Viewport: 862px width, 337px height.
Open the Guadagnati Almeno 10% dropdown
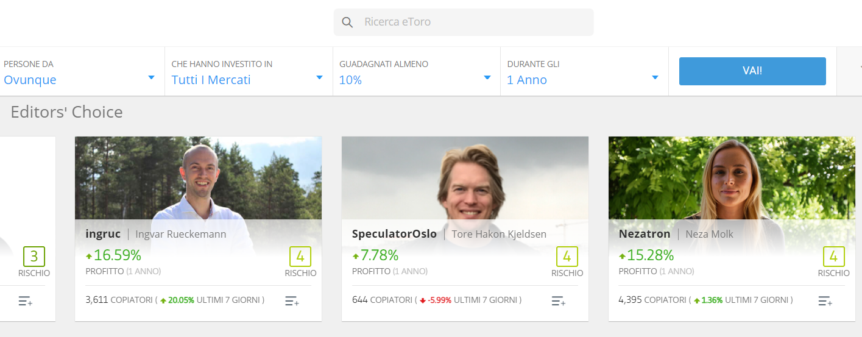click(417, 72)
